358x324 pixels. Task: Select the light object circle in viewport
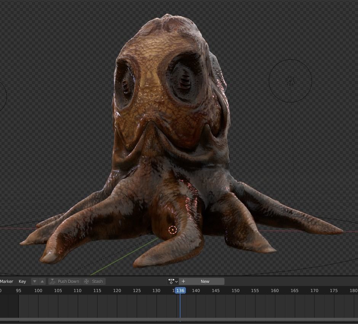click(x=290, y=81)
